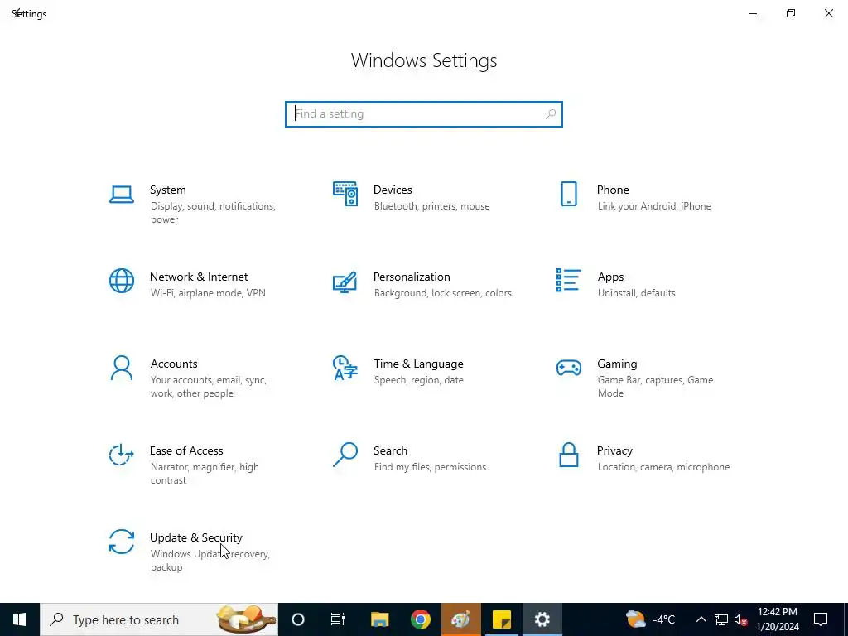848x636 pixels.
Task: Click the Windows Start button
Action: [20, 619]
